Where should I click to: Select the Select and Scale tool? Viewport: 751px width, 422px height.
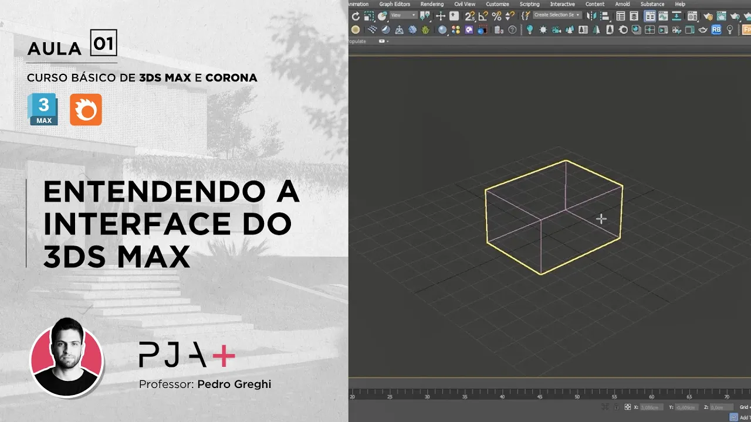369,16
